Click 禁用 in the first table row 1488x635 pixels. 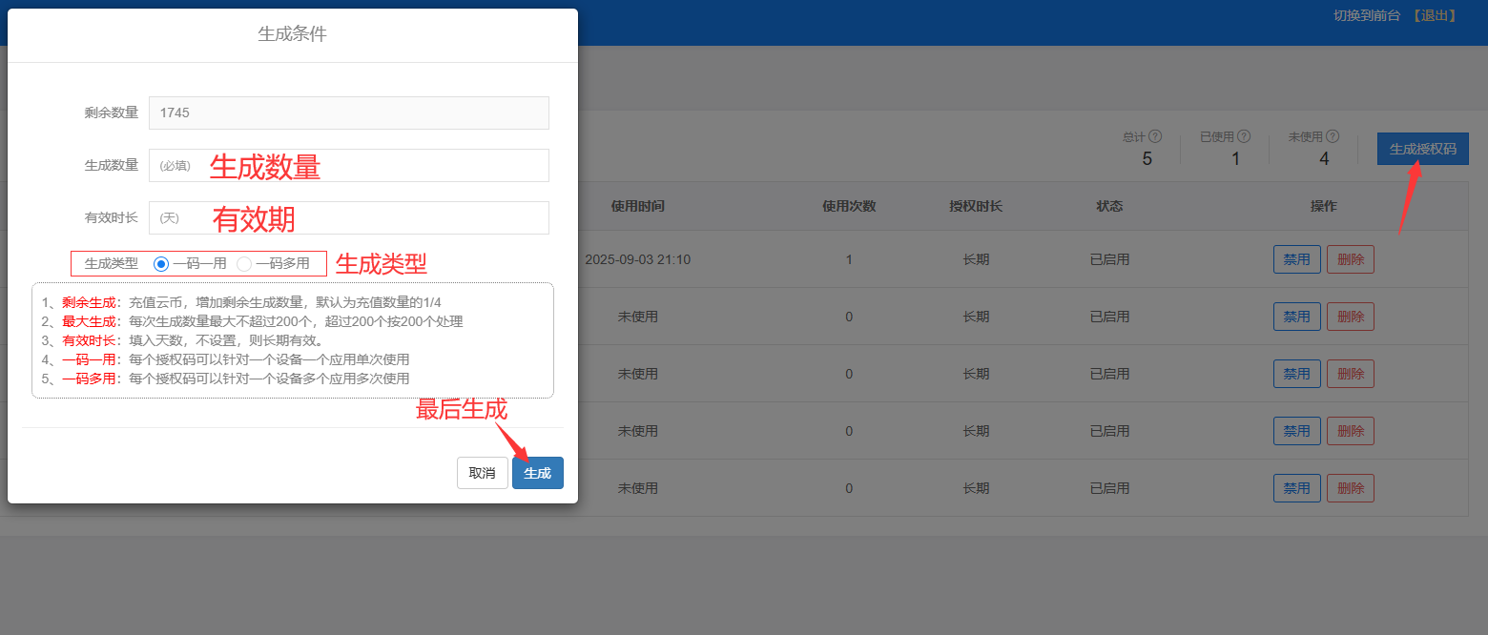1296,259
